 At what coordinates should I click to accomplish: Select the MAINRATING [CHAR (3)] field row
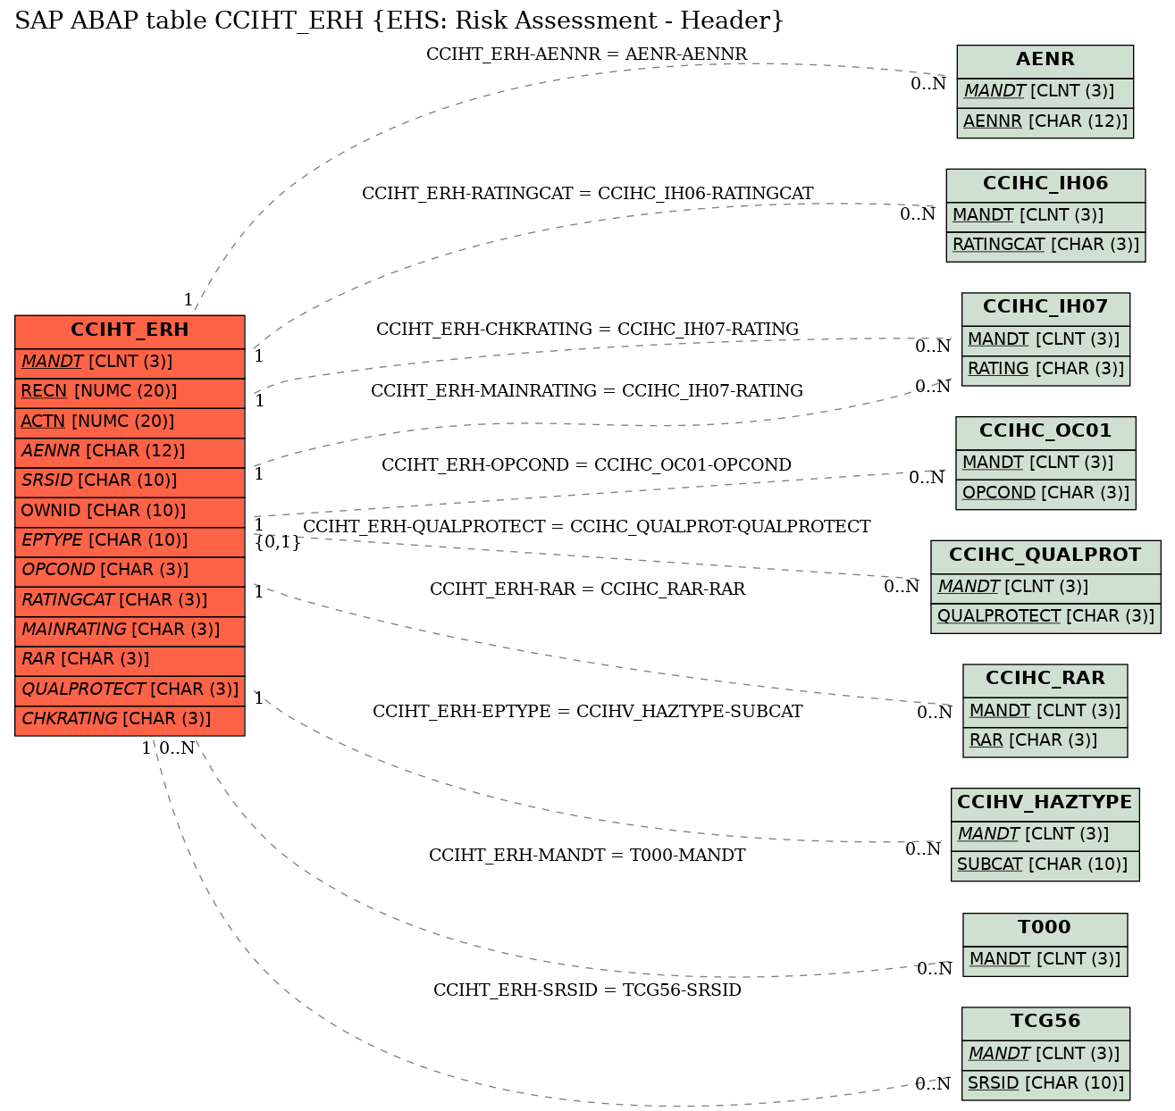[x=130, y=630]
